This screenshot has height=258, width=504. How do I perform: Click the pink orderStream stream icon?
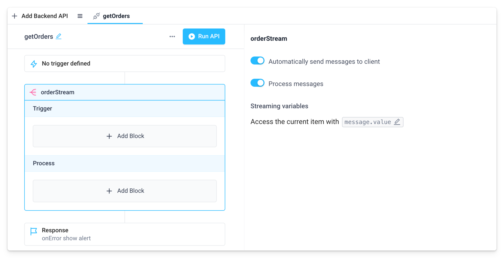[33, 92]
